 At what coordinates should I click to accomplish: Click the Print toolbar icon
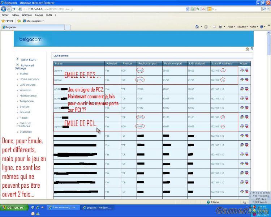click(x=220, y=27)
